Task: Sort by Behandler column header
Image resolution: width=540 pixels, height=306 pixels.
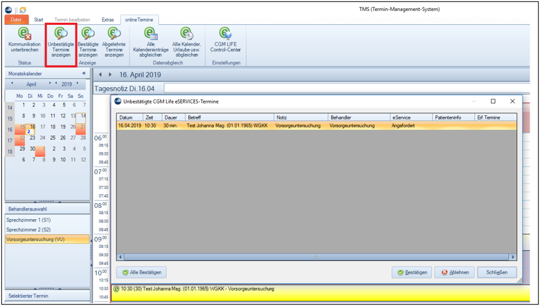Action: point(359,117)
